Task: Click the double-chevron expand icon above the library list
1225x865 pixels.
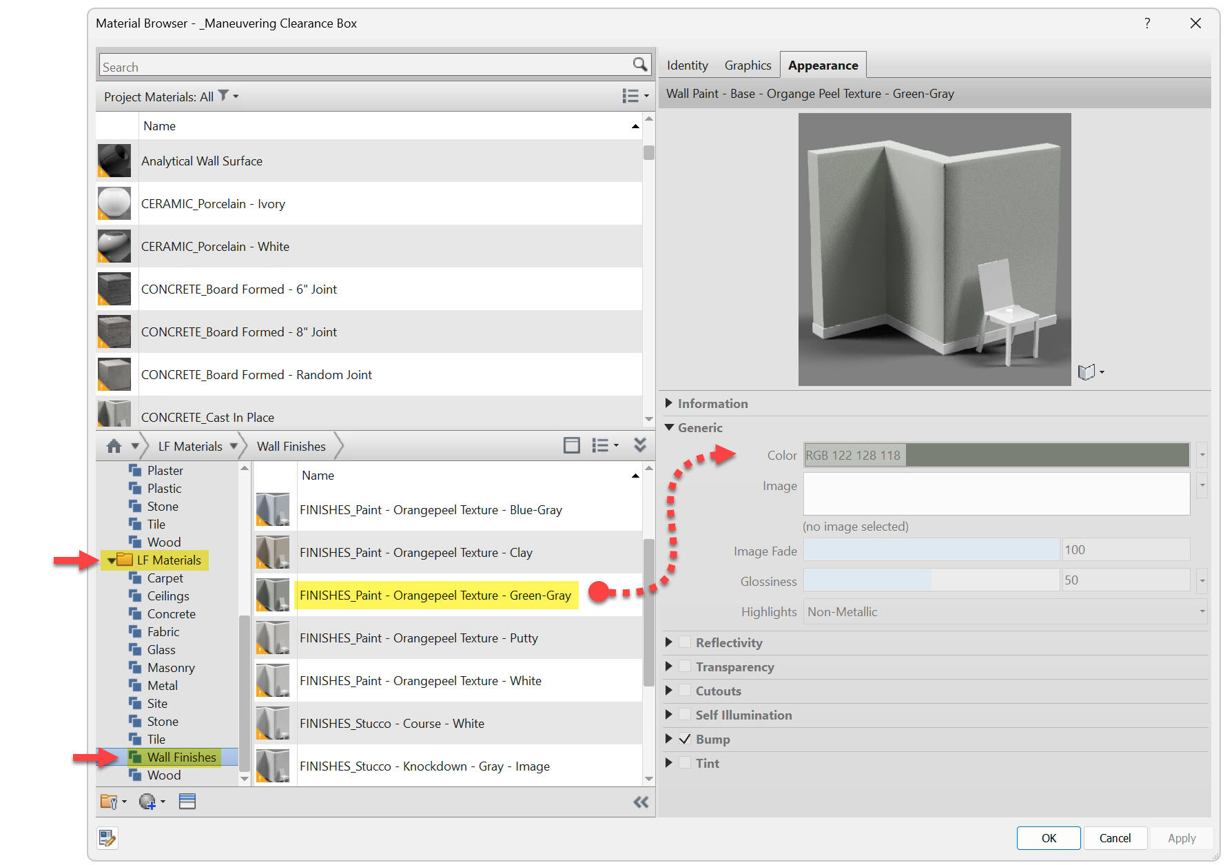Action: (640, 445)
